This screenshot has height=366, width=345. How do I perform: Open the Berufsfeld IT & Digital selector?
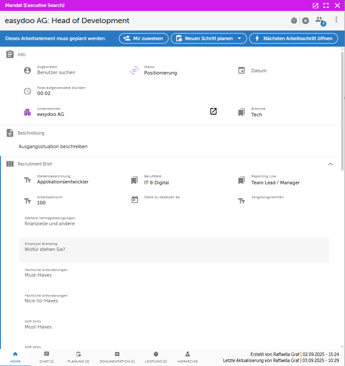pos(156,183)
